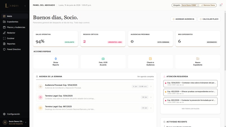This screenshot has width=226, height=127.
Task: Click the Expedientes folder icon
Action: pos(4,22)
